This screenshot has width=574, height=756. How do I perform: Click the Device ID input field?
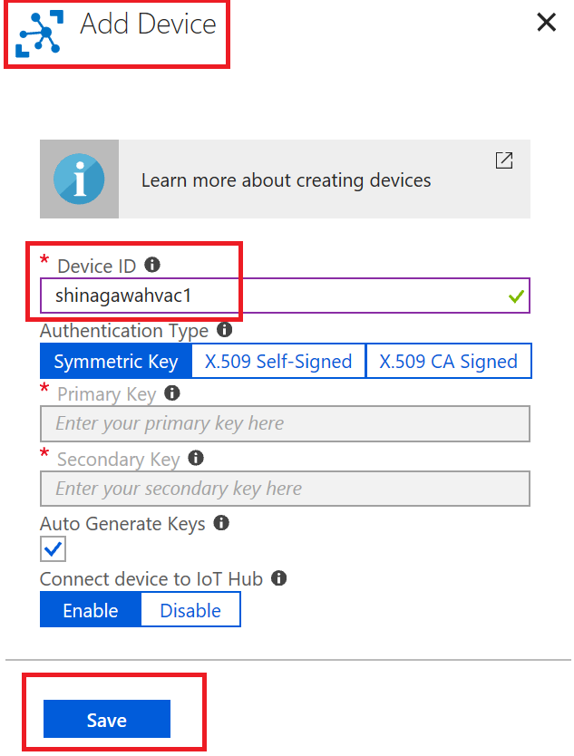[272, 296]
